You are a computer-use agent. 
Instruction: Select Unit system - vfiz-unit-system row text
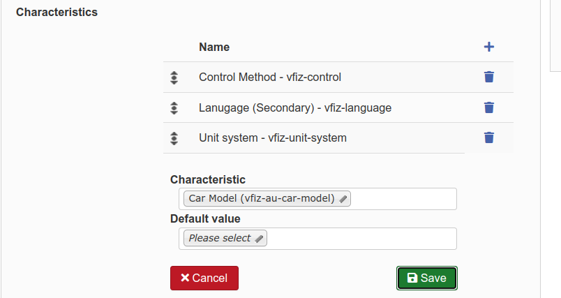[x=272, y=138]
